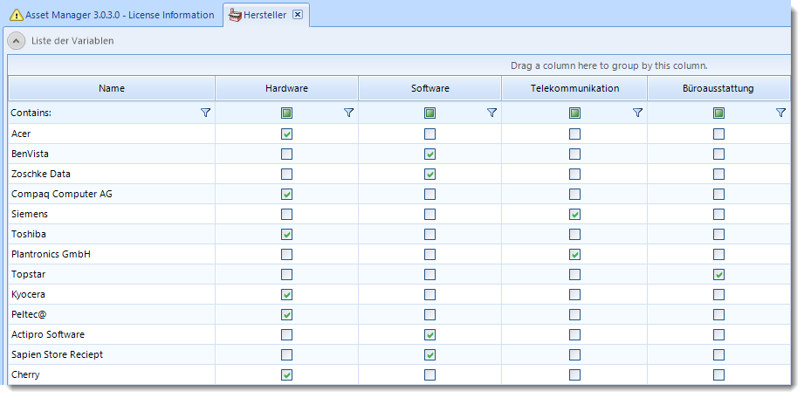Viewport: 804px width, 398px height.
Task: Click the group-by-column drop panel
Action: point(399,65)
